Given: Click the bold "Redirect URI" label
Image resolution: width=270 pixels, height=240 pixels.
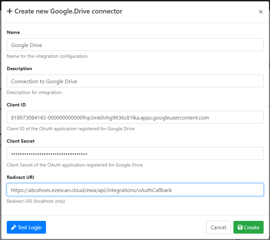Looking at the screenshot, I should (x=20, y=177).
